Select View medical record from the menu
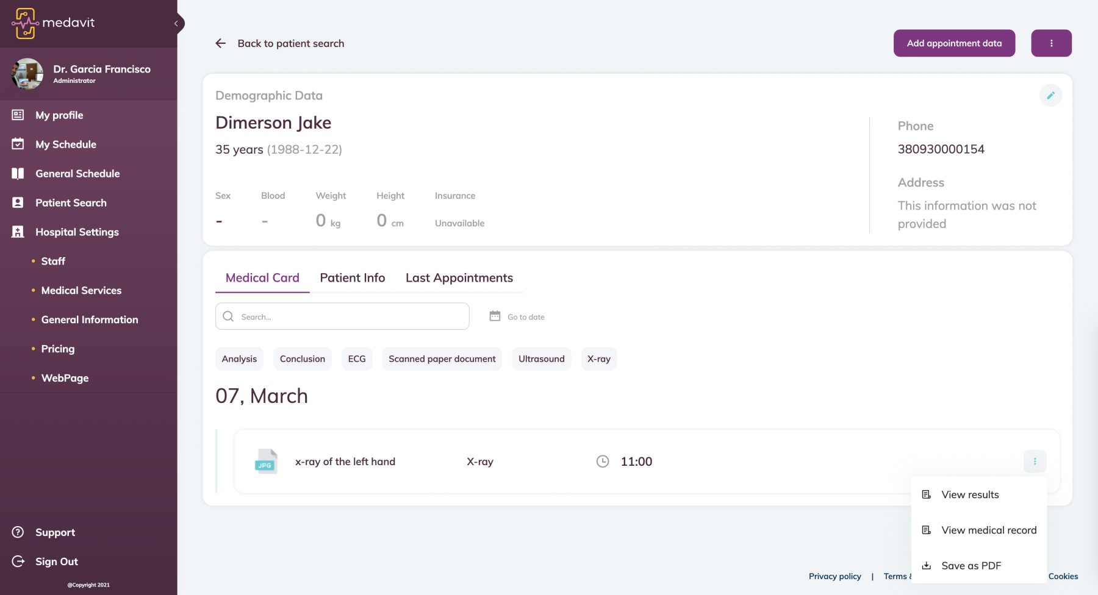1098x595 pixels. click(988, 530)
